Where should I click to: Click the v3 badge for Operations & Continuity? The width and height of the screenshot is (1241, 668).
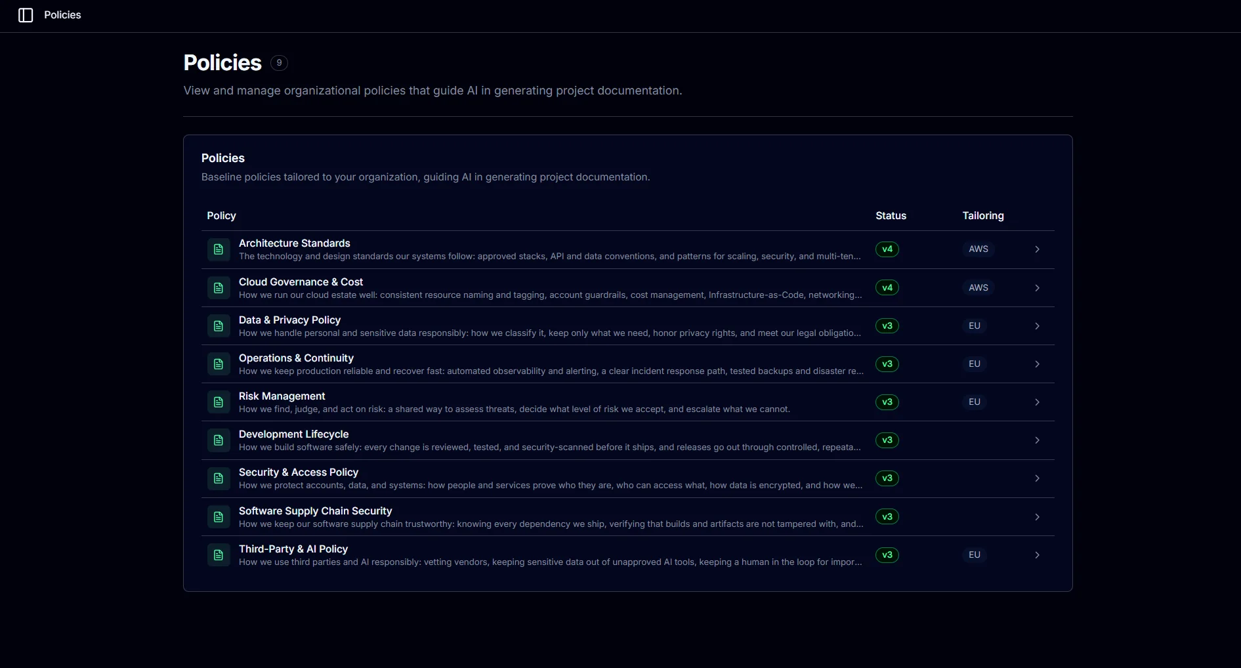(x=887, y=364)
